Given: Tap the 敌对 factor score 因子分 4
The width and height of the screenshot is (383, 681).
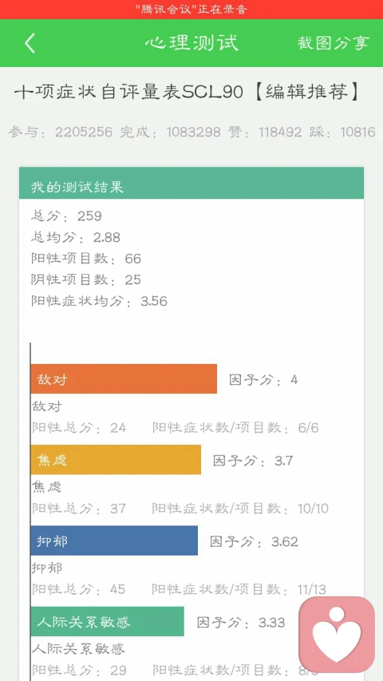Looking at the screenshot, I should (x=263, y=380).
